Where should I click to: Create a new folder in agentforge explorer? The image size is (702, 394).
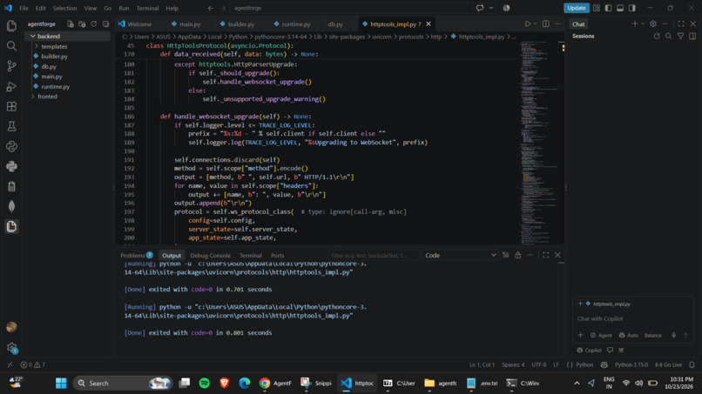(x=82, y=24)
